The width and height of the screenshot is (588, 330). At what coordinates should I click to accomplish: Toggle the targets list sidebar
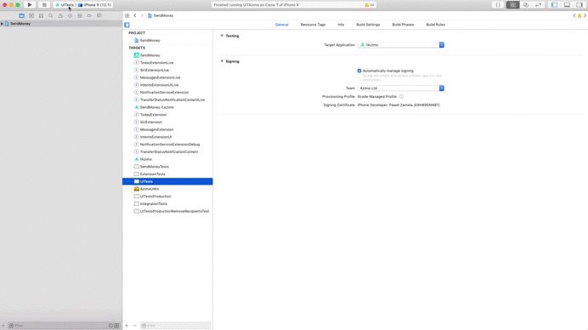127,25
